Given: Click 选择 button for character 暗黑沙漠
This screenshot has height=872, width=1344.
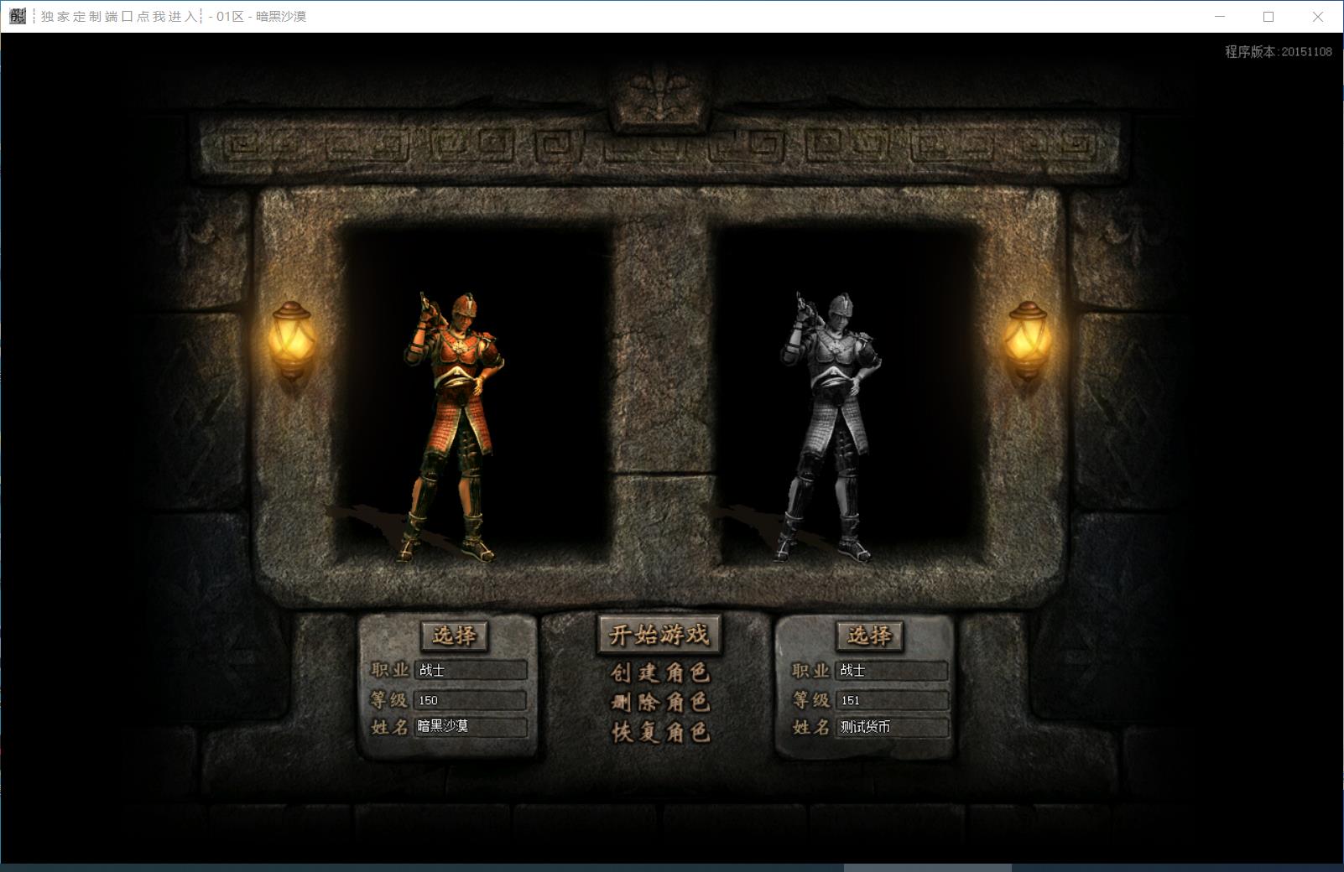Looking at the screenshot, I should pos(454,636).
